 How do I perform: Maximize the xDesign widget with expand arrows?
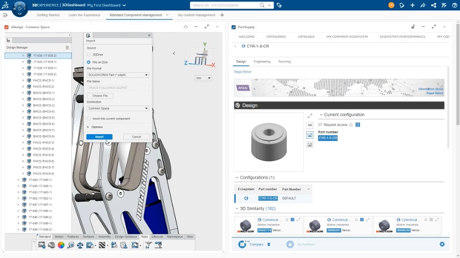[x=206, y=26]
